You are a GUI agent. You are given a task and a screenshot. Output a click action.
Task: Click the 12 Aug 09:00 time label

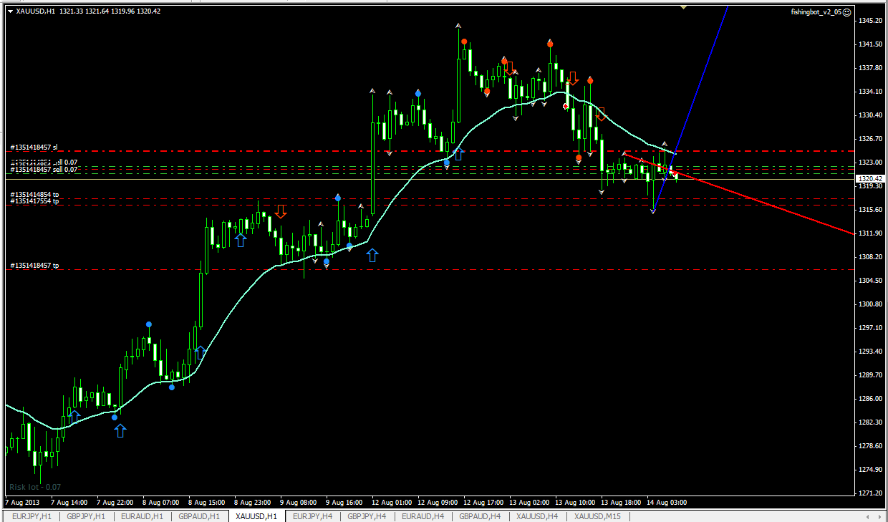point(437,502)
